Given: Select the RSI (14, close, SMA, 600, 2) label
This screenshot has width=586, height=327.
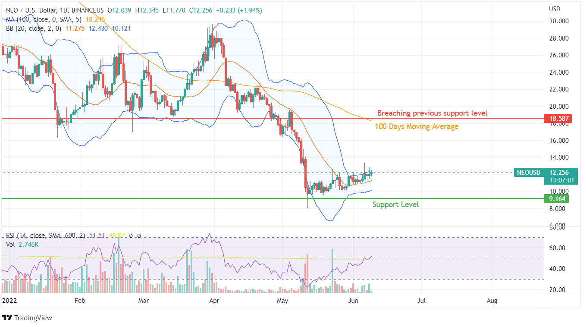Looking at the screenshot, I should click(x=46, y=236).
